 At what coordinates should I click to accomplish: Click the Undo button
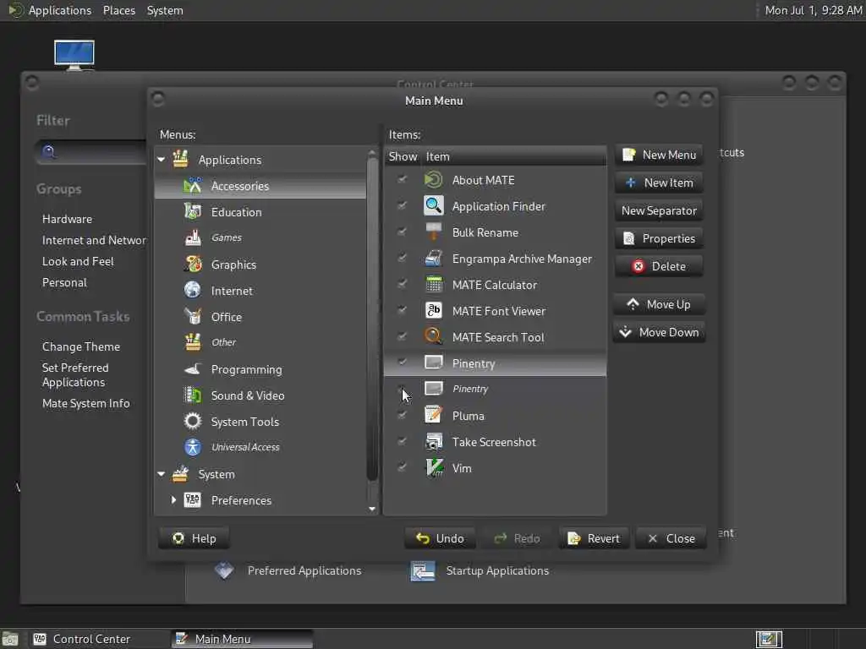[440, 538]
